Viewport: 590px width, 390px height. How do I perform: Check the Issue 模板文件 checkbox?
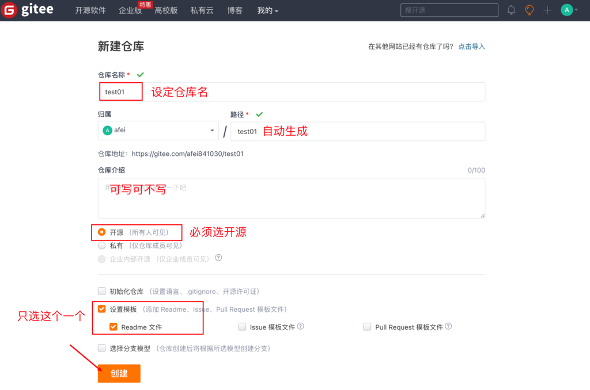[x=242, y=327]
